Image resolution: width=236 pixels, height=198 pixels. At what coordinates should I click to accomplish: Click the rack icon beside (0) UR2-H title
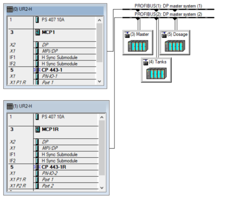(x=10, y=10)
